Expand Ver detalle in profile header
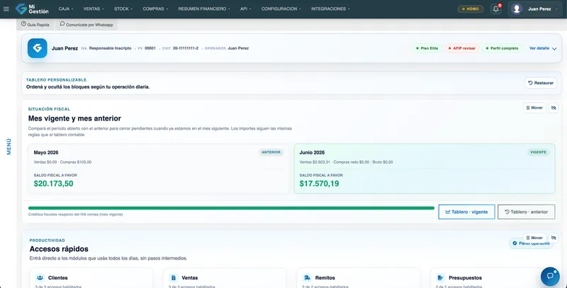 [x=543, y=48]
